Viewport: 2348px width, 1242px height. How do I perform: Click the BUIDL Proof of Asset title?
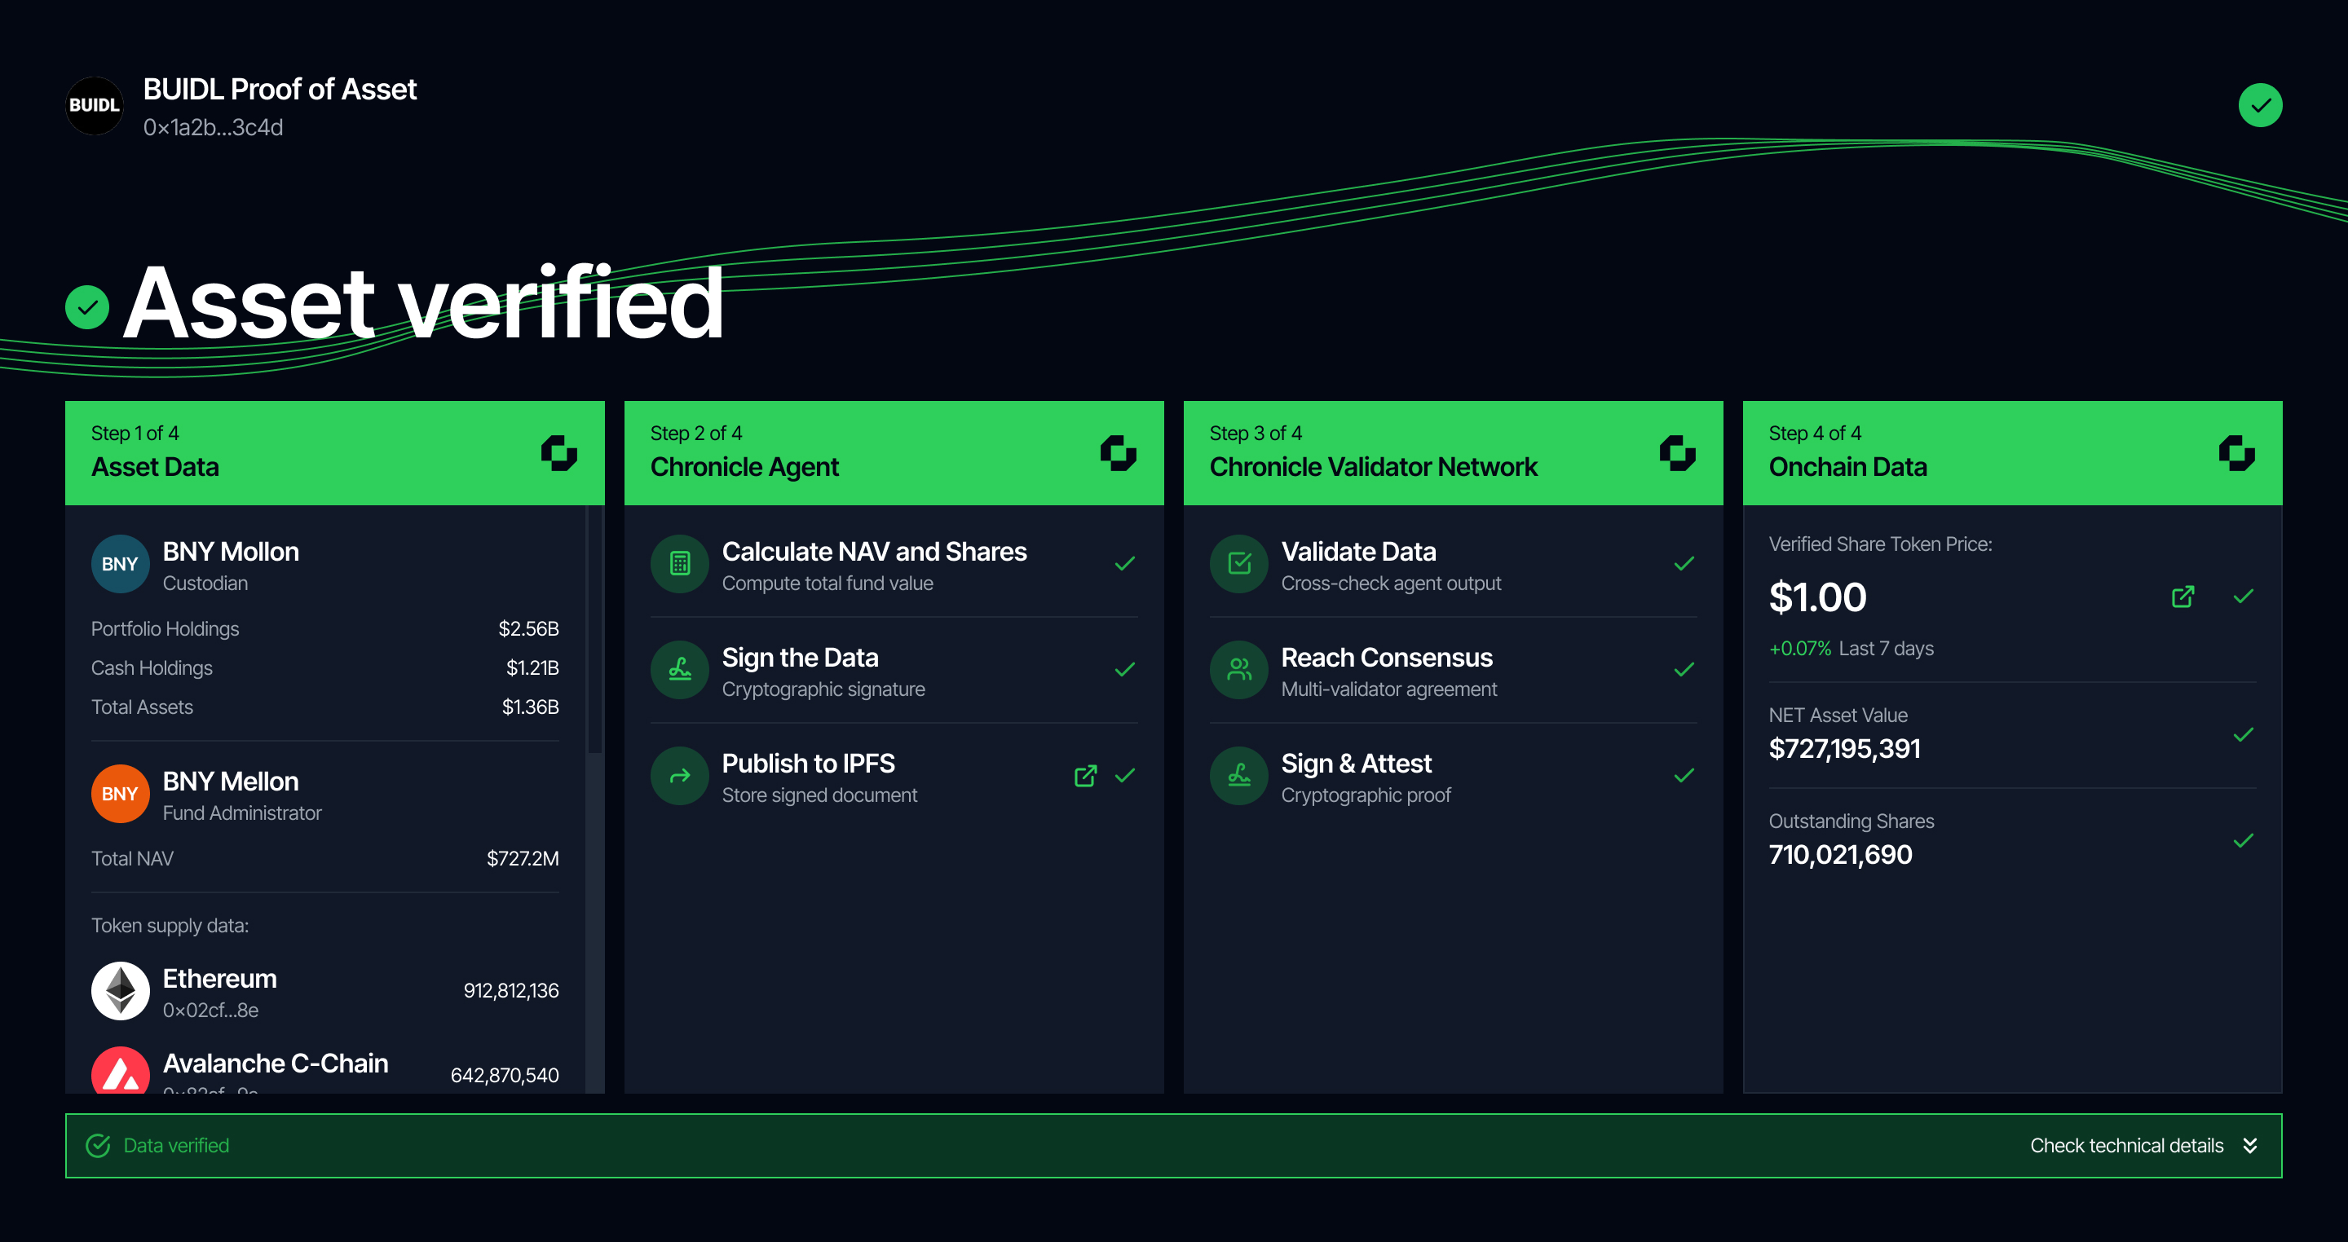pyautogui.click(x=280, y=90)
